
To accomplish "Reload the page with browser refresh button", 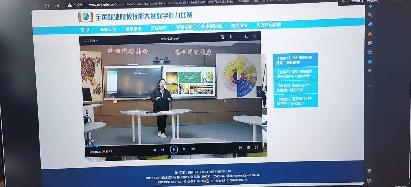I will (47, 5).
